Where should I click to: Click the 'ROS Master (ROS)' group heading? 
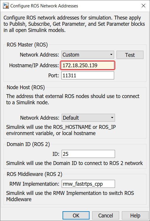click(x=27, y=45)
